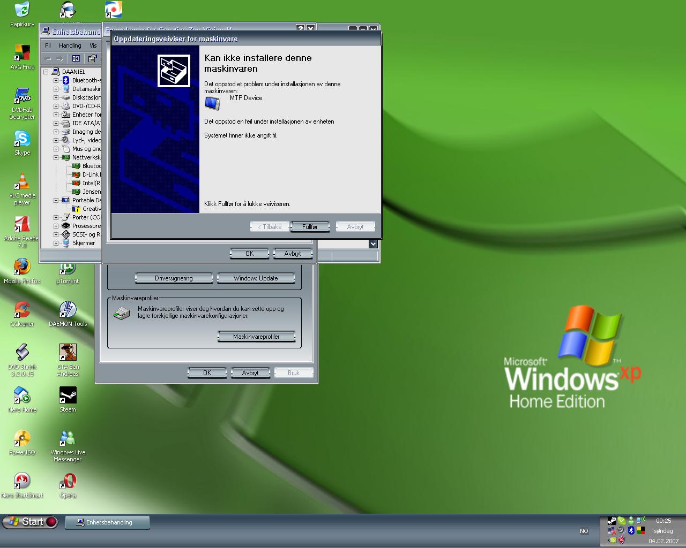
Task: Click the disabled Tilbake button
Action: tap(270, 227)
